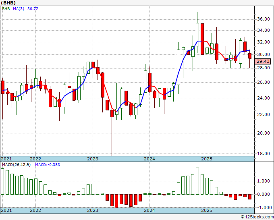Click the 24.00 price axis label

tap(263, 98)
